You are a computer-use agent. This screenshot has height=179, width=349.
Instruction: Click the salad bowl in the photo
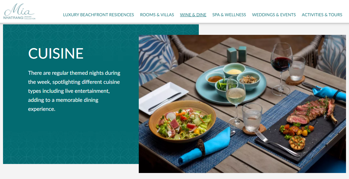point(182,121)
